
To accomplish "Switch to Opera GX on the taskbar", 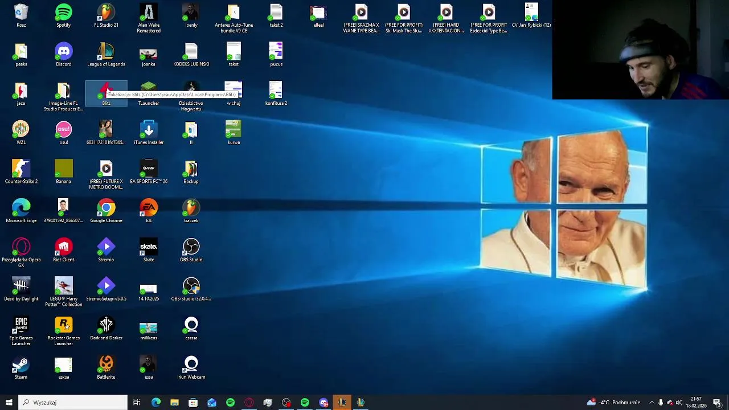I will click(x=249, y=403).
